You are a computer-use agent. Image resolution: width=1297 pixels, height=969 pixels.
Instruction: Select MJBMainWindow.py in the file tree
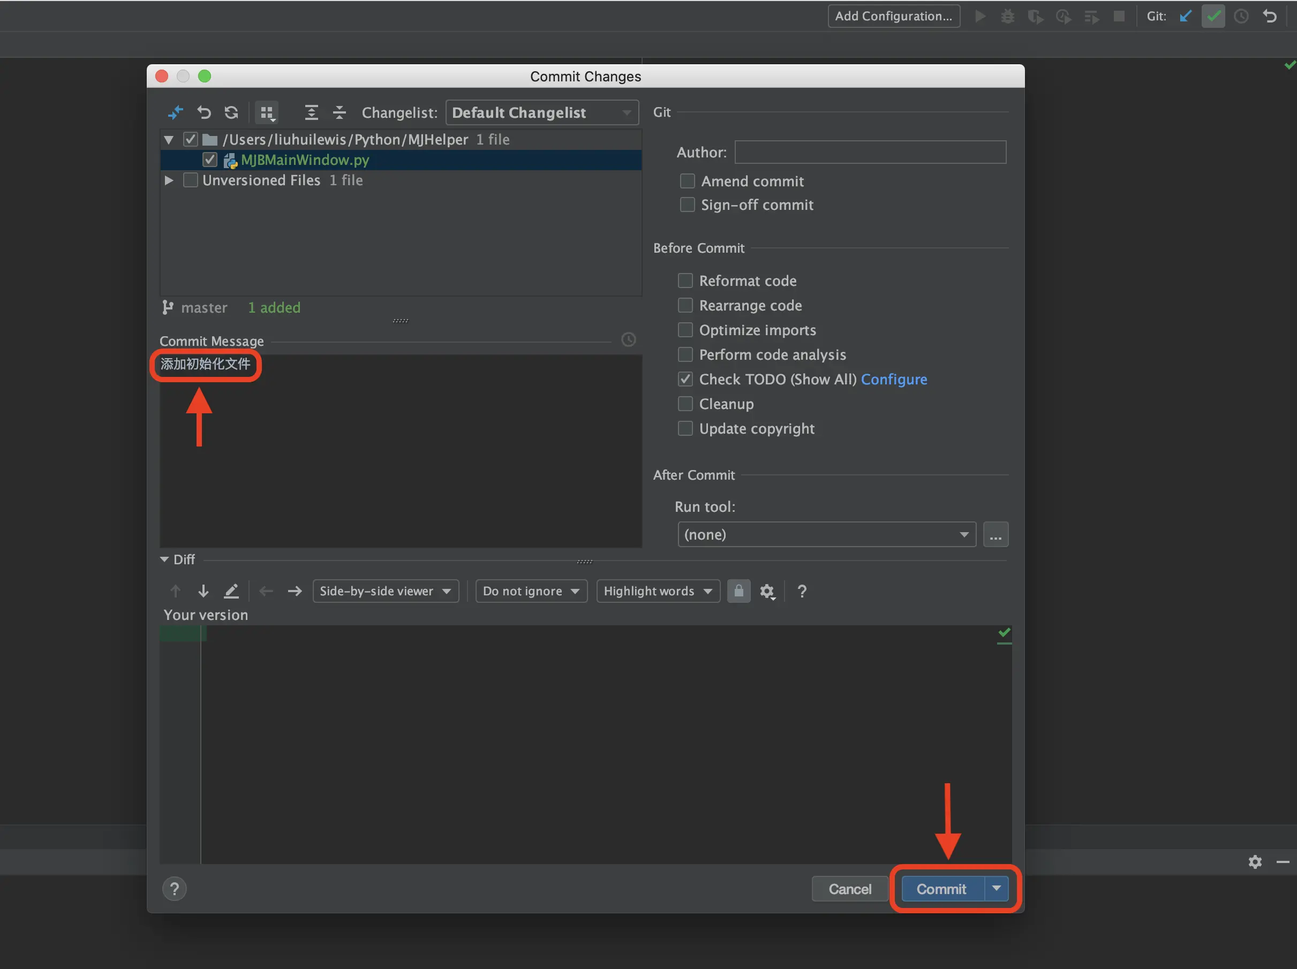point(305,160)
